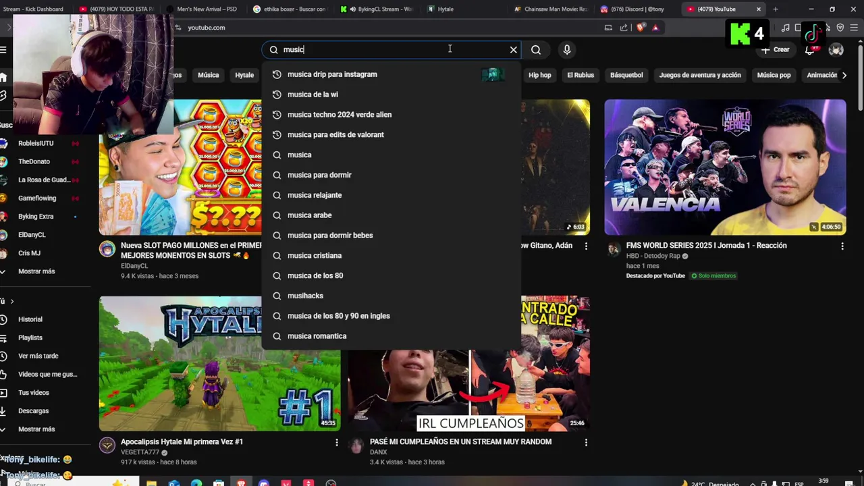Choose suggestion 'musica relajante'
The image size is (864, 486).
[x=391, y=195]
